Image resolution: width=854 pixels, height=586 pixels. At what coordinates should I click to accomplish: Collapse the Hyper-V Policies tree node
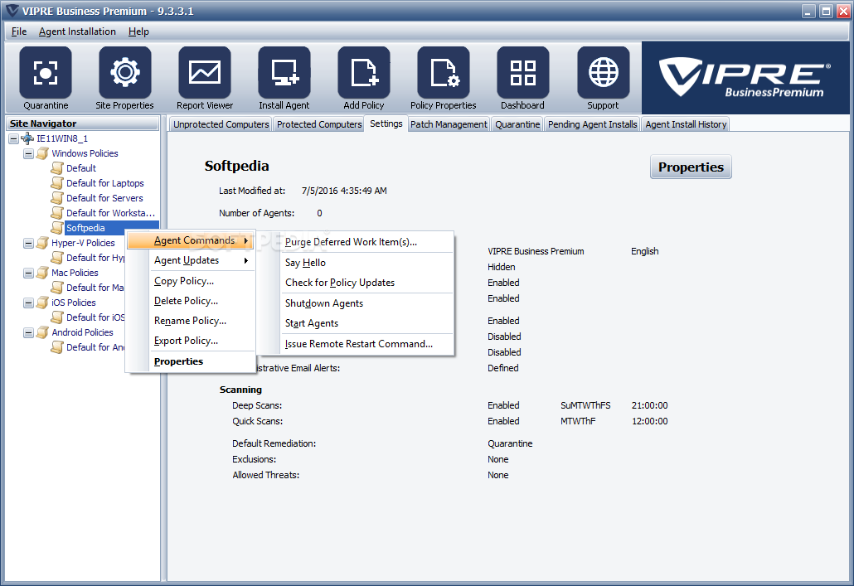coord(28,244)
